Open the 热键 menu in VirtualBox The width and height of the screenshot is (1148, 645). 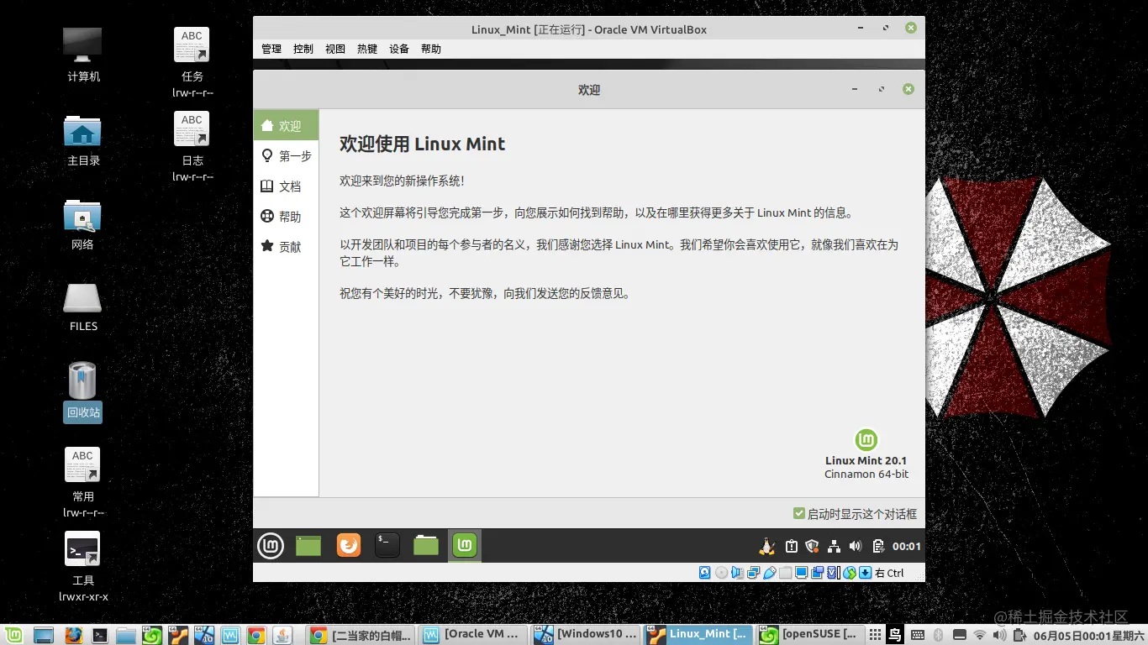pyautogui.click(x=367, y=49)
